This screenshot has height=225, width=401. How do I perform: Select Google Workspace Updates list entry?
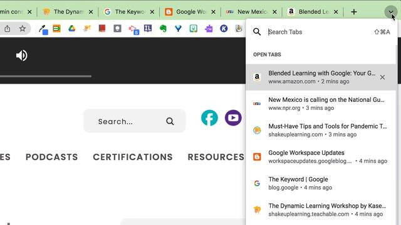pos(321,157)
